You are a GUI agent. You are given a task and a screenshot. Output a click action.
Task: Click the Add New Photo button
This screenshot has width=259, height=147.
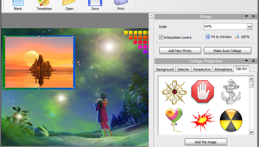(x=180, y=51)
